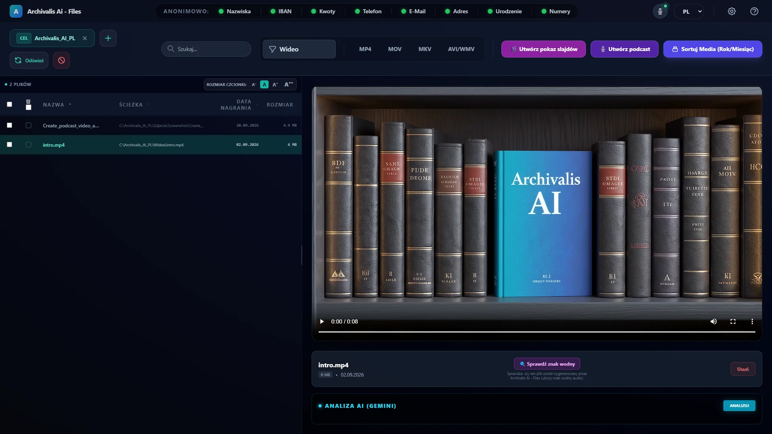Toggle Numery anonymization
This screenshot has width=772, height=434.
pyautogui.click(x=556, y=11)
